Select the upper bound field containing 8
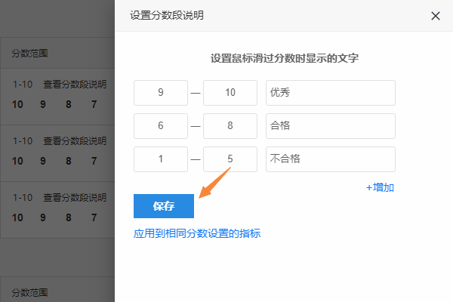The width and height of the screenshot is (453, 302). (x=230, y=126)
